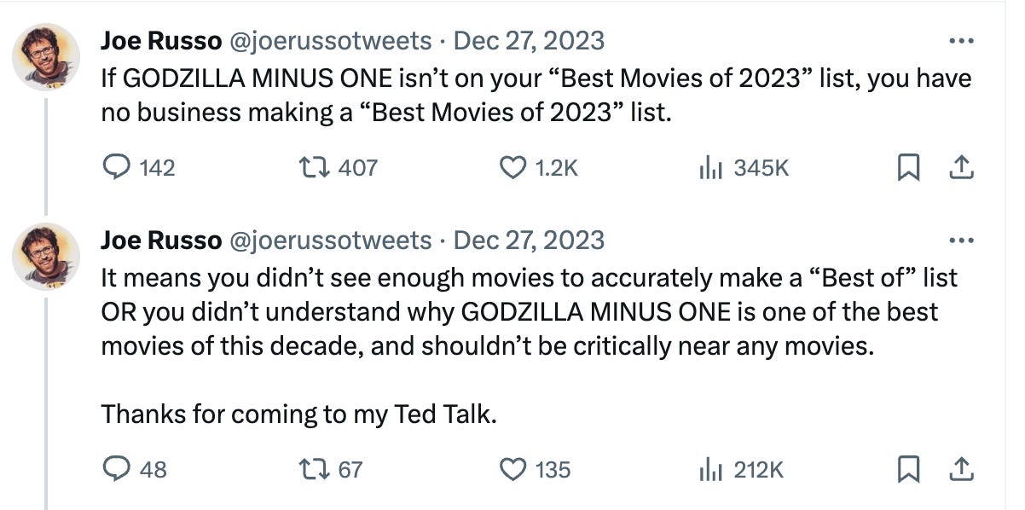
Task: Open the more options menu on second tweet
Action: [961, 241]
